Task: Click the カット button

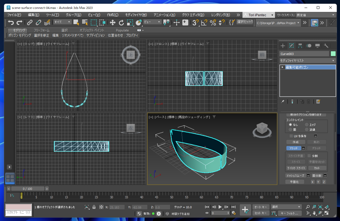Action: pos(317,168)
